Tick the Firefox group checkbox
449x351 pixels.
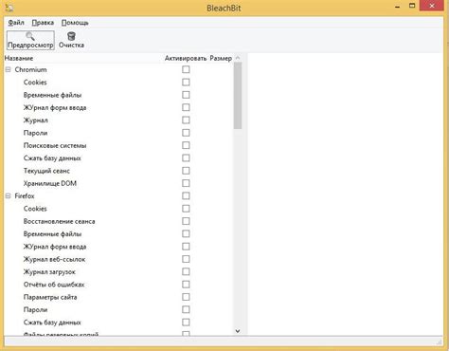coord(186,196)
